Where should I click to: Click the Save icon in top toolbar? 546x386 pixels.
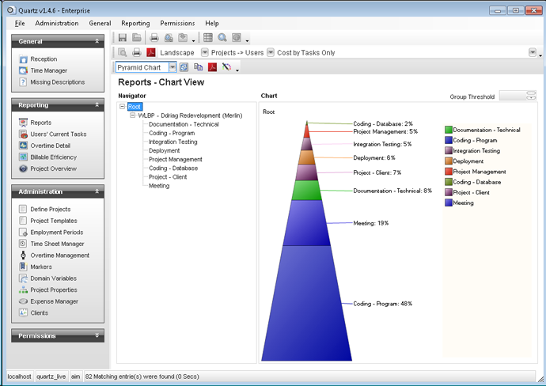click(x=123, y=37)
